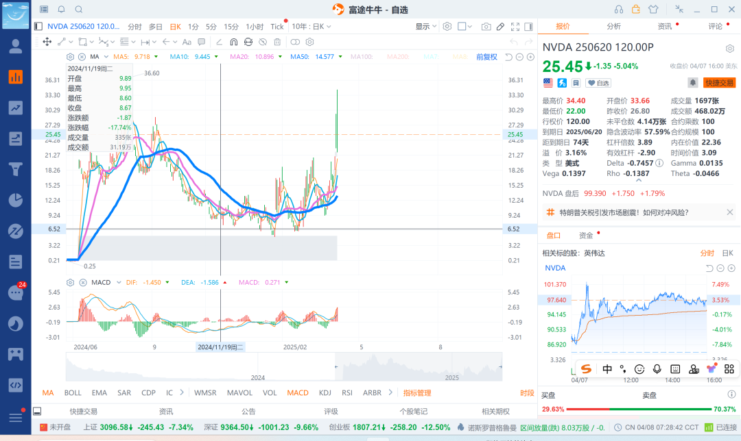Select the move crosshair drawing tool

47,42
